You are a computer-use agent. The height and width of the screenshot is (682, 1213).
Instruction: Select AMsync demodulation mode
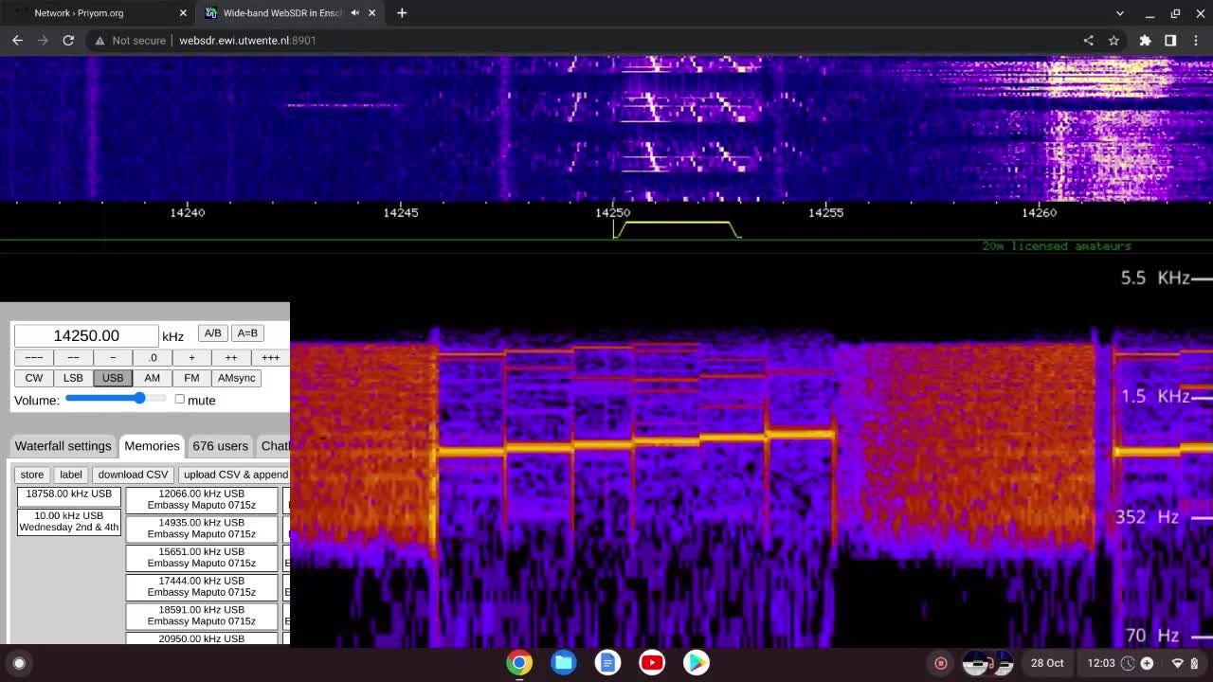236,378
